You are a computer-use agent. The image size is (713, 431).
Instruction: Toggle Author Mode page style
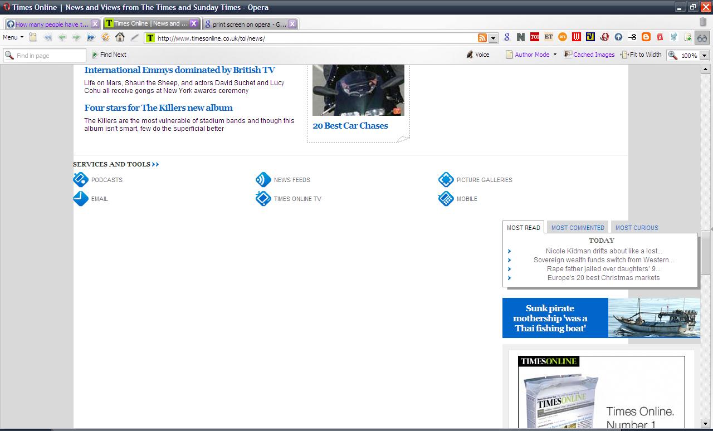pyautogui.click(x=526, y=55)
